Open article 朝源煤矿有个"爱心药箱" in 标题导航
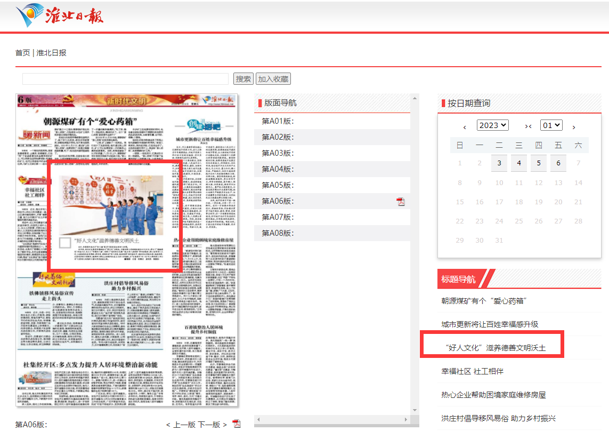 (484, 301)
